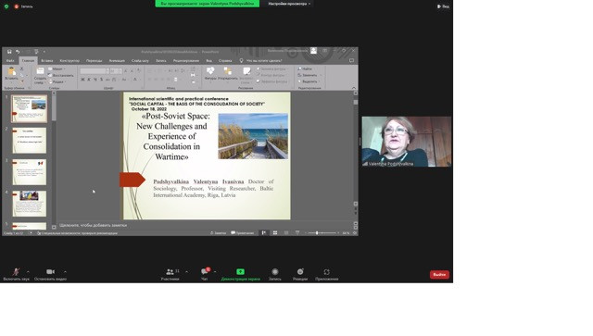Viewport: 593px width, 336px height.
Task: Fit slide to window icon
Action: (x=355, y=233)
